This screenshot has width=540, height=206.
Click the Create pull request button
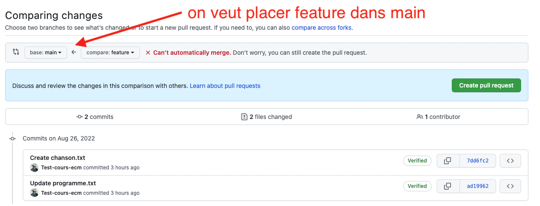[486, 85]
